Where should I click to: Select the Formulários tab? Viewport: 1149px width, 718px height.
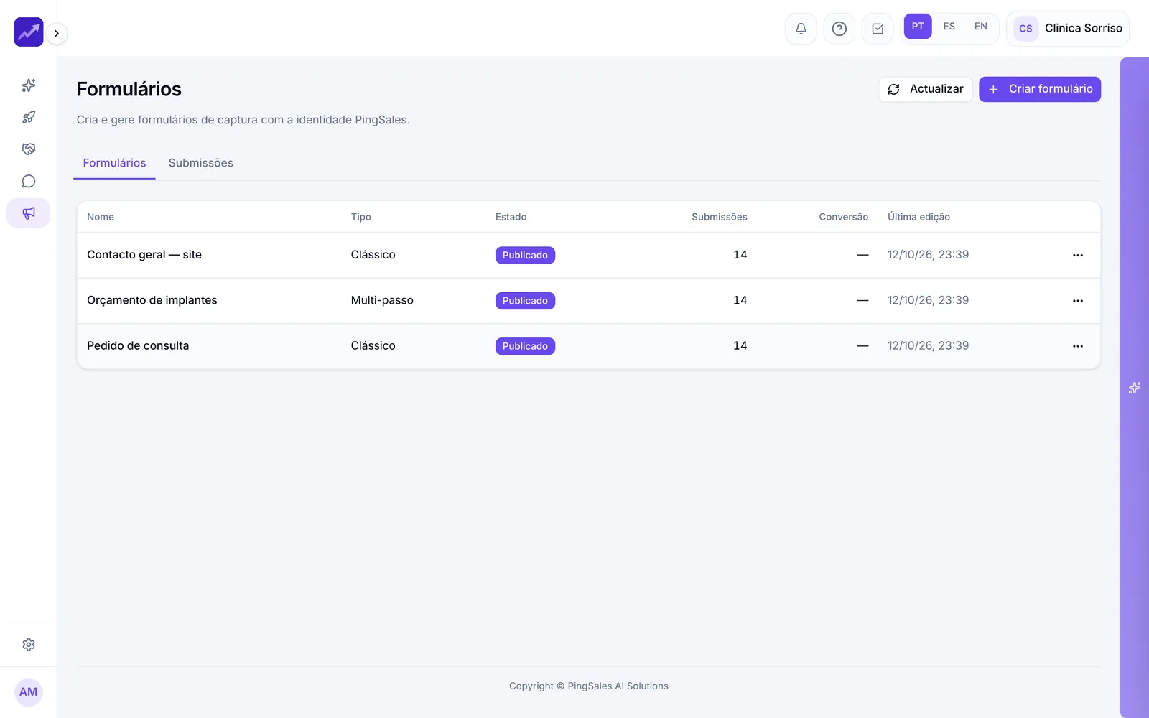click(x=114, y=163)
